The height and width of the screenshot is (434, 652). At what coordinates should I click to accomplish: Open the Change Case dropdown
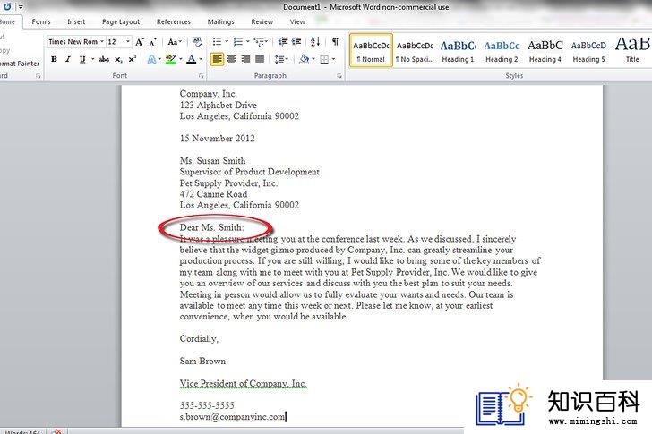click(175, 42)
